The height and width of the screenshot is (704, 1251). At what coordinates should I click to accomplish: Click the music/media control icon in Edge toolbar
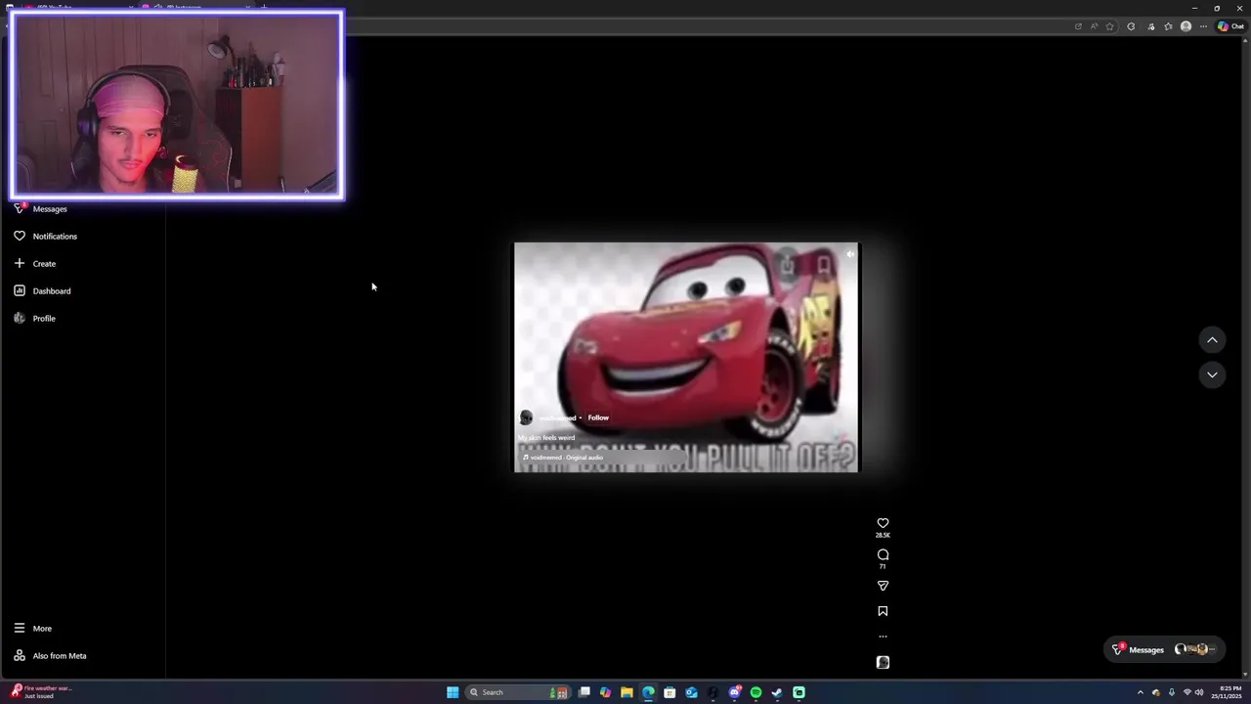pos(1150,26)
